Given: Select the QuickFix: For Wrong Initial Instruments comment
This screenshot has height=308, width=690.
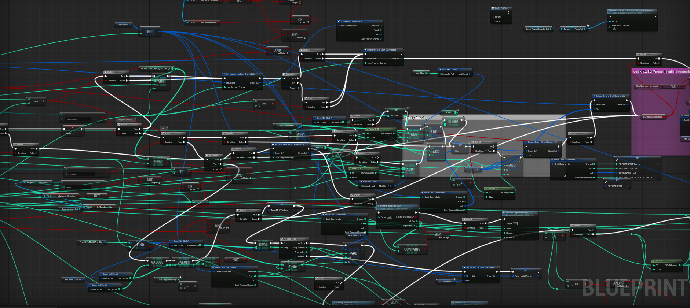Looking at the screenshot, I should pyautogui.click(x=661, y=71).
